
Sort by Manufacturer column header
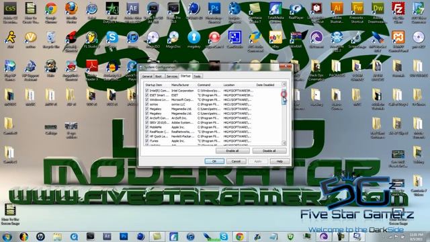pos(183,85)
